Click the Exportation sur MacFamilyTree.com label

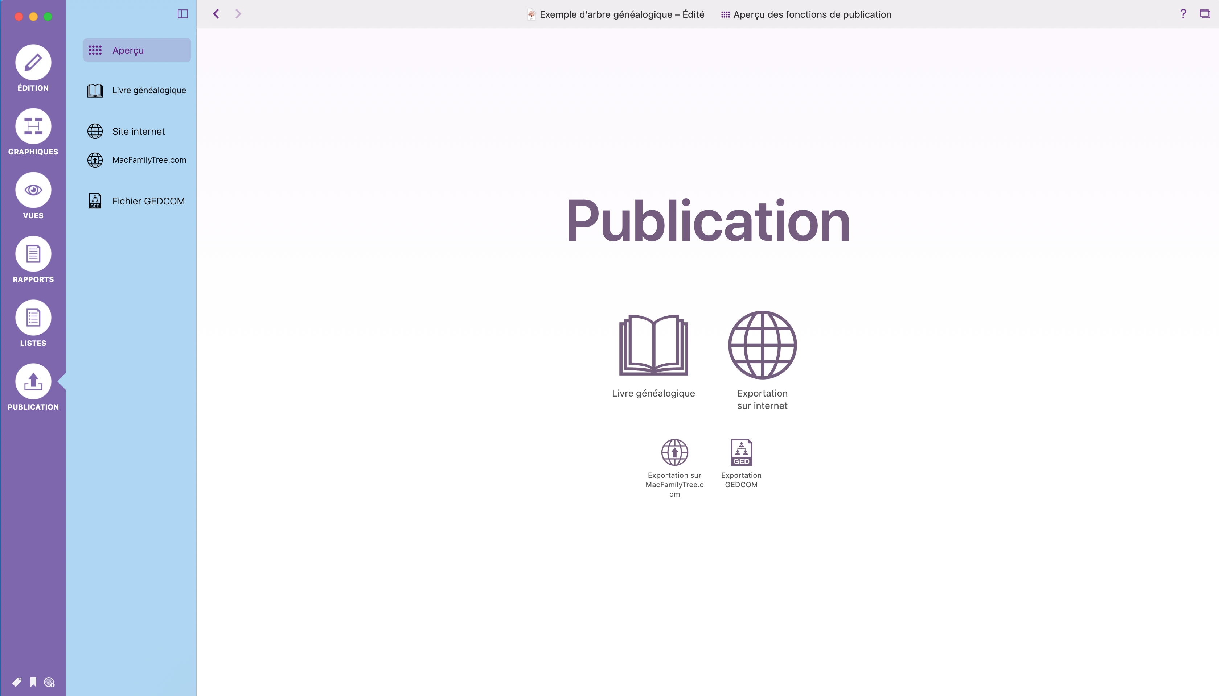(x=674, y=485)
